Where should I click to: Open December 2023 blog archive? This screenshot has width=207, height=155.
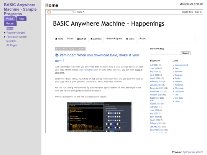click(x=156, y=88)
